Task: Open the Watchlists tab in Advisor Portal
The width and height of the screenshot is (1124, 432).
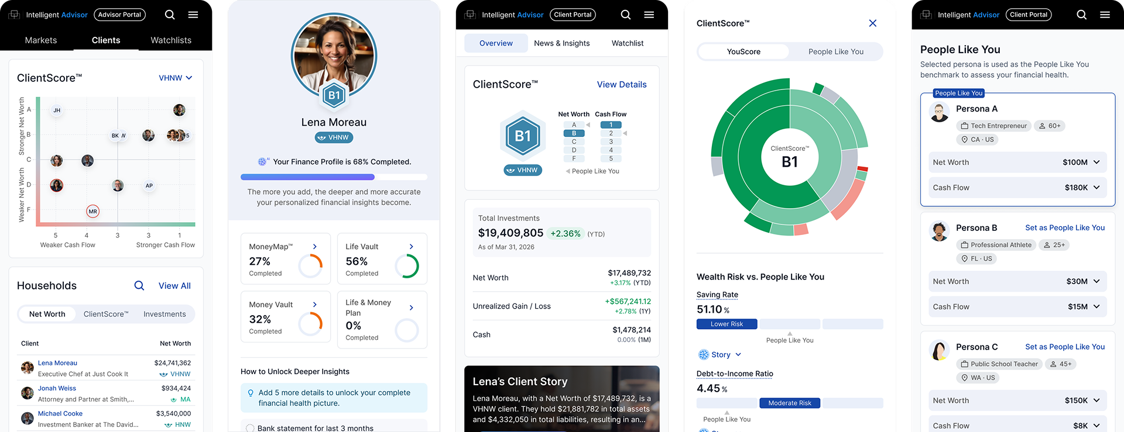Action: (171, 40)
